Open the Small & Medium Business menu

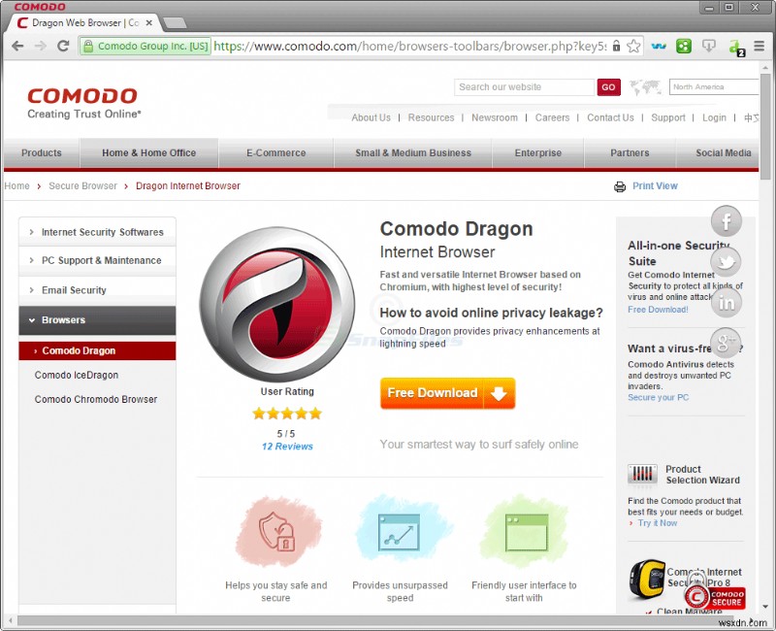coord(413,153)
